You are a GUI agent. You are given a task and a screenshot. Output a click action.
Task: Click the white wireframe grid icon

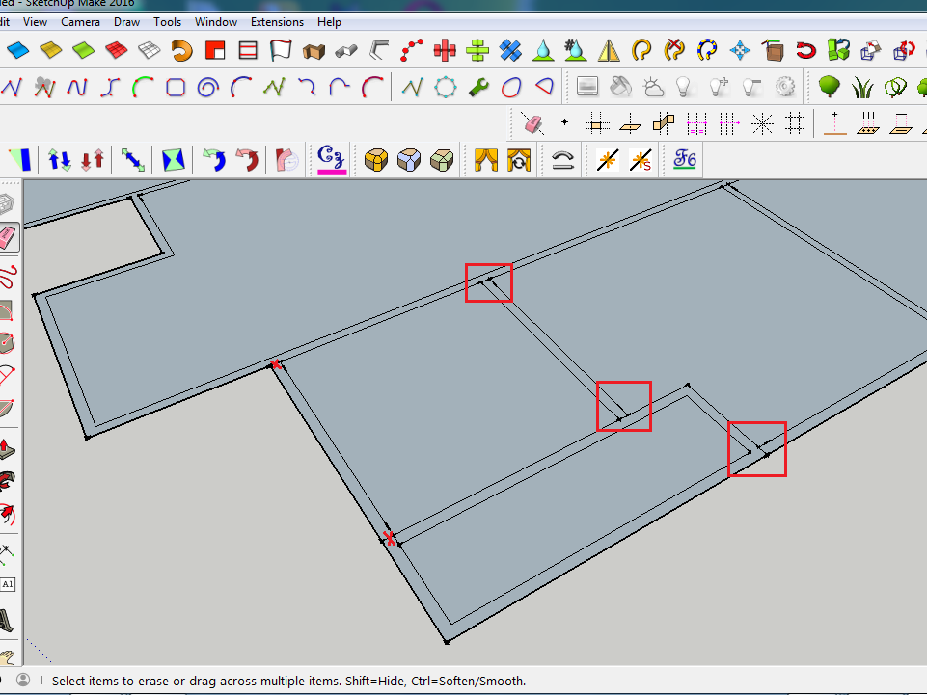149,50
